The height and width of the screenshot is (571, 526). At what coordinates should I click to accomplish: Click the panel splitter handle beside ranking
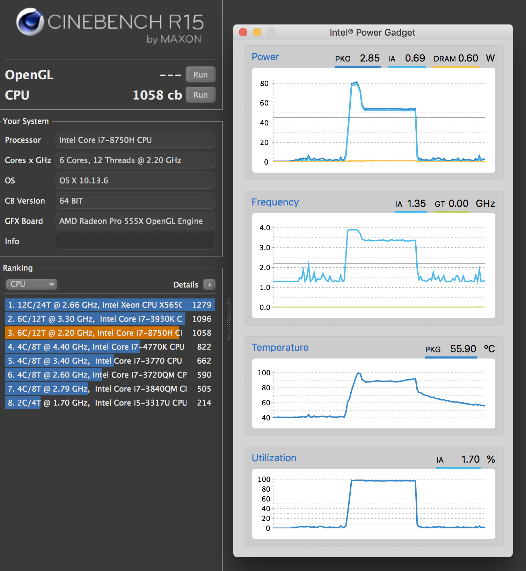(x=229, y=319)
